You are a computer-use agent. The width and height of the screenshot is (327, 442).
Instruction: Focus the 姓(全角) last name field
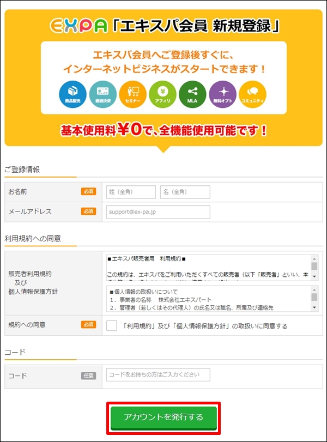(131, 192)
